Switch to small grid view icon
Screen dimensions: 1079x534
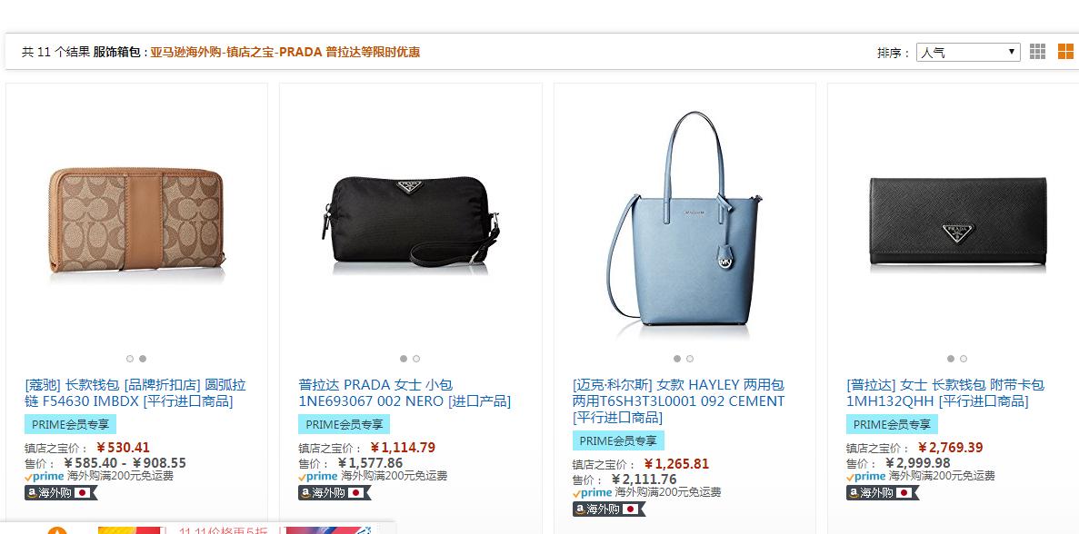pyautogui.click(x=1037, y=52)
